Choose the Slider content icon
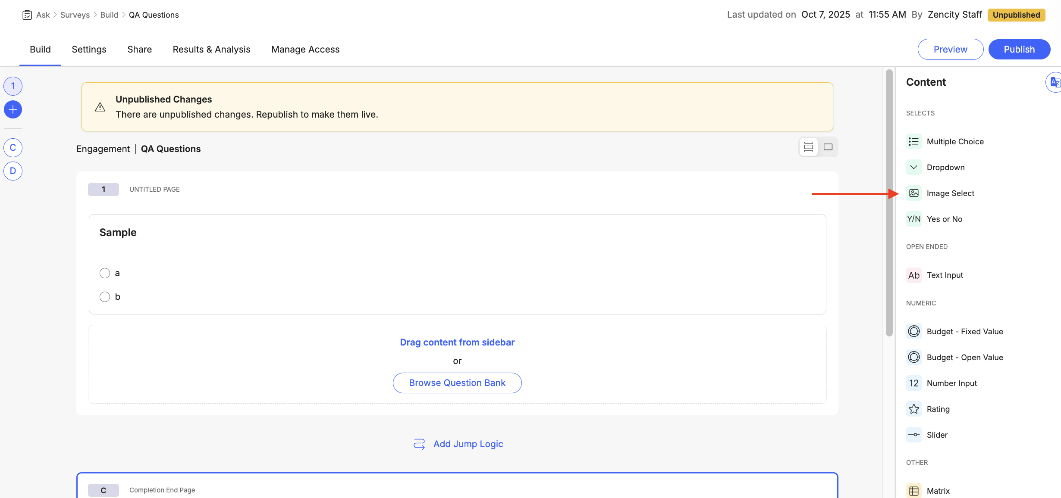 [x=913, y=435]
